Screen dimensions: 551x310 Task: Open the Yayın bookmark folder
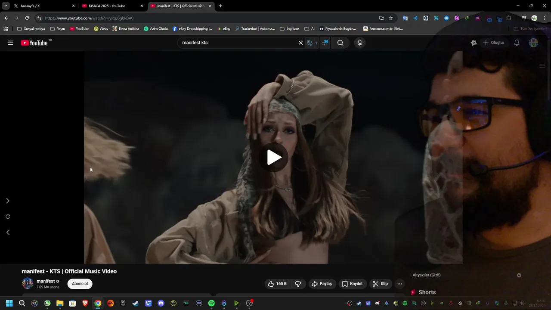click(58, 29)
